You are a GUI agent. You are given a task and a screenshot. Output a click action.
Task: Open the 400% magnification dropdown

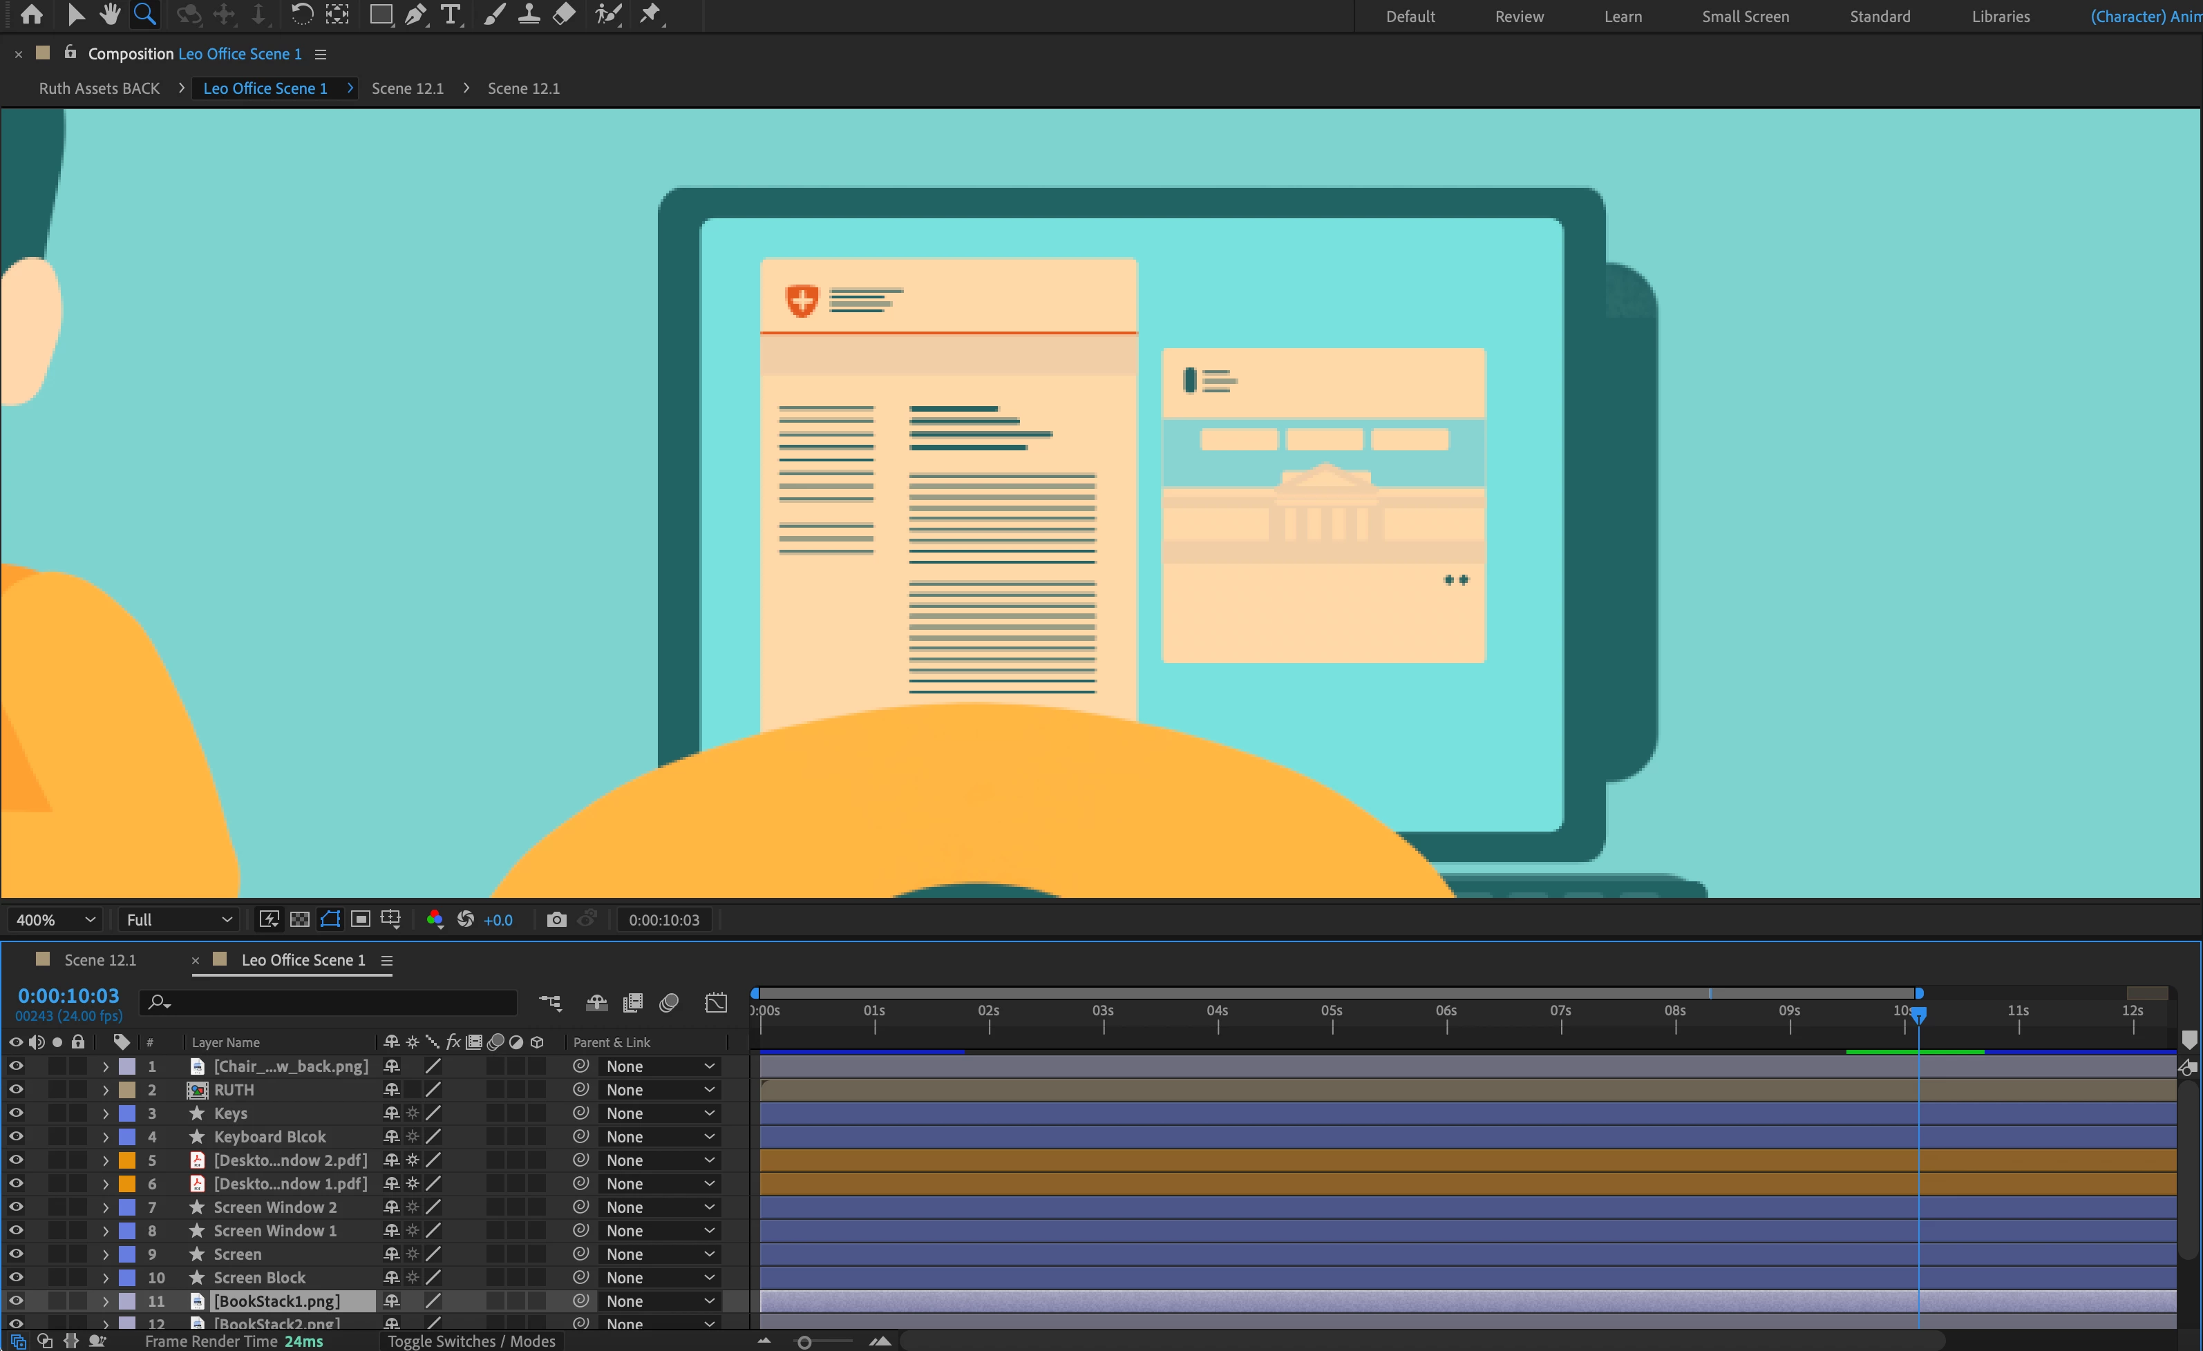[55, 919]
